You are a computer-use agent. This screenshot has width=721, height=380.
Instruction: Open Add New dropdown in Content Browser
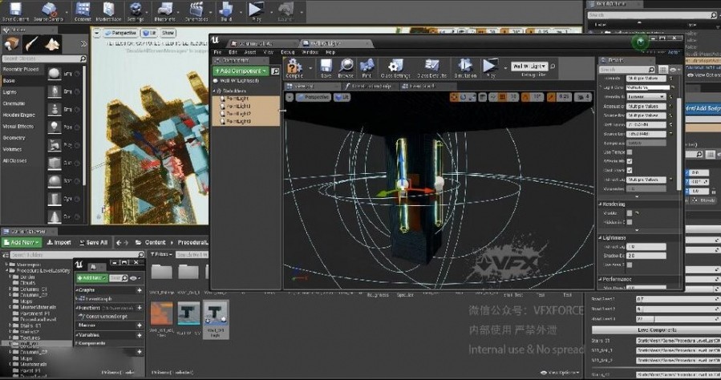click(x=22, y=242)
